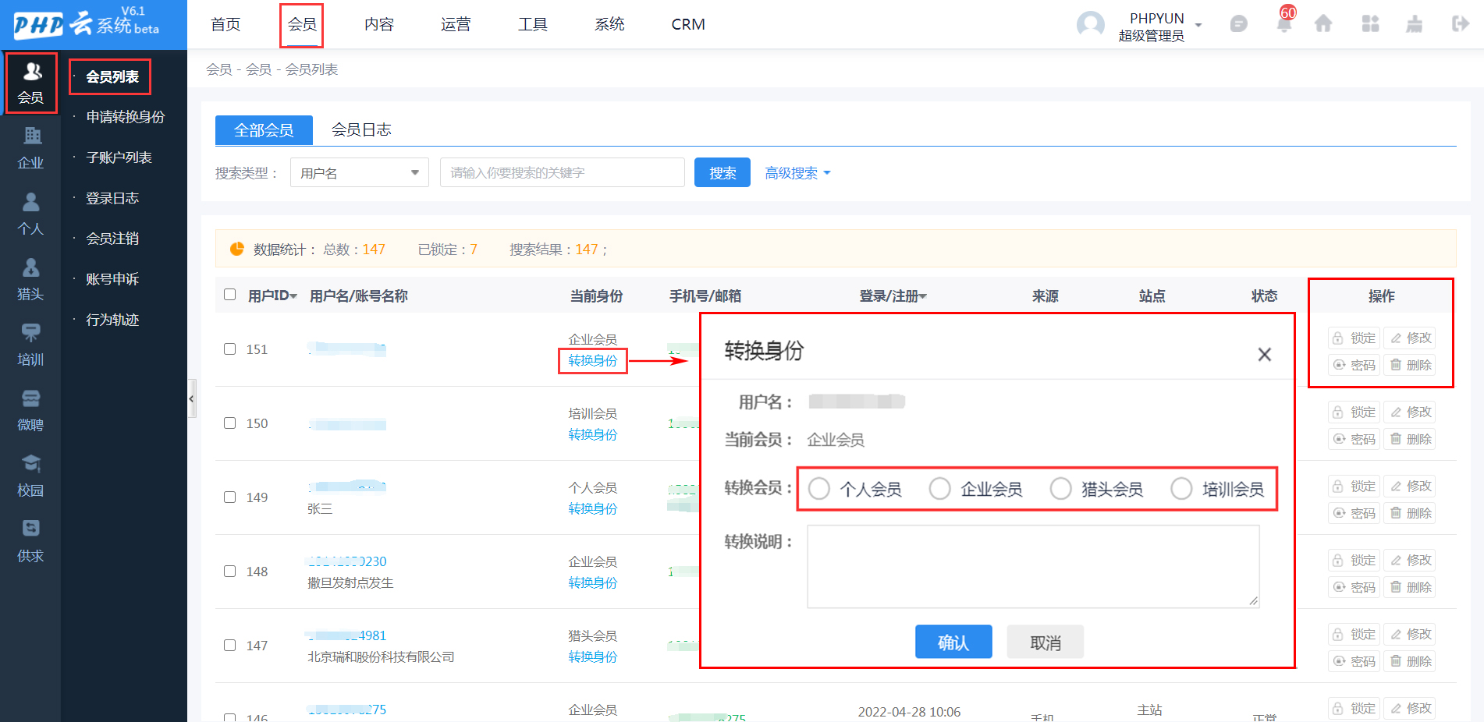Image resolution: width=1484 pixels, height=722 pixels.
Task: Switch to the 会员日志 tab
Action: click(x=361, y=129)
